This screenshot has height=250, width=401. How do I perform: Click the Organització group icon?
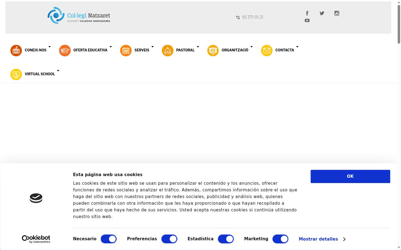pos(213,51)
